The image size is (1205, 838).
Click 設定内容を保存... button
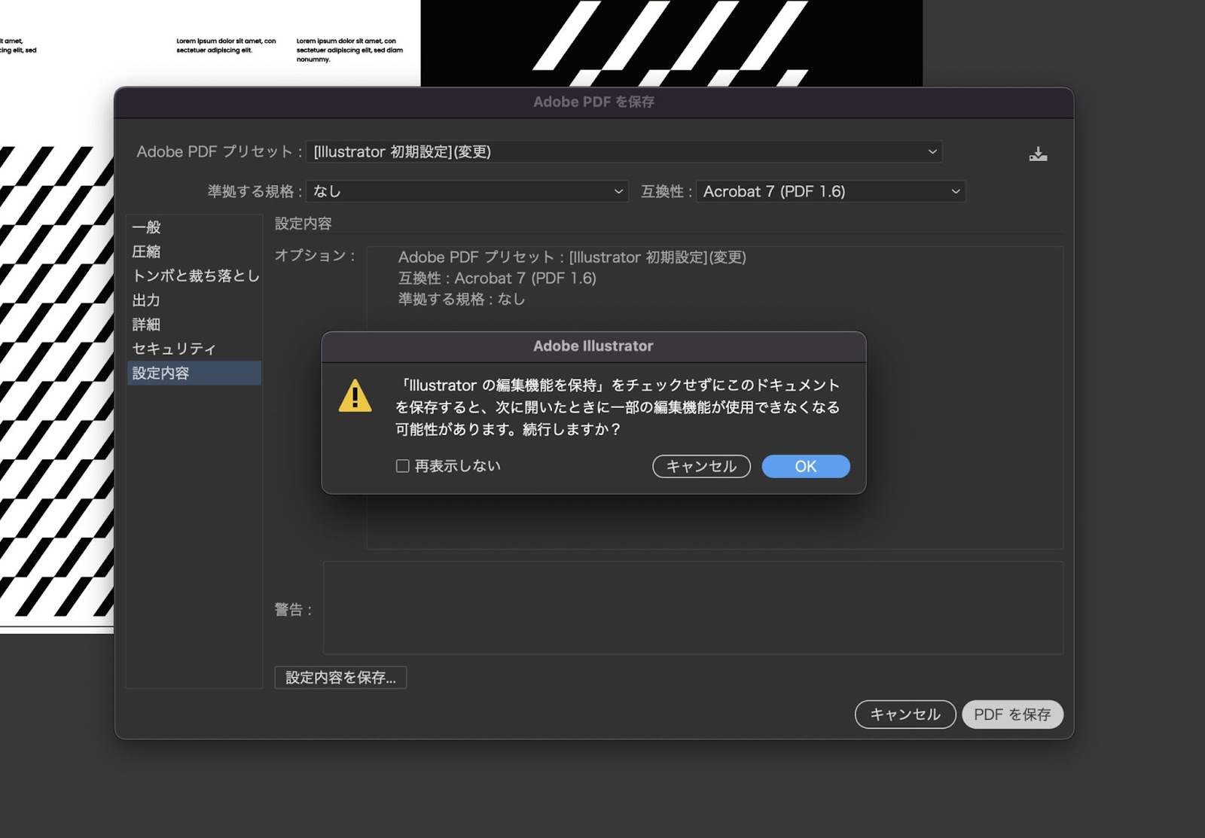340,678
